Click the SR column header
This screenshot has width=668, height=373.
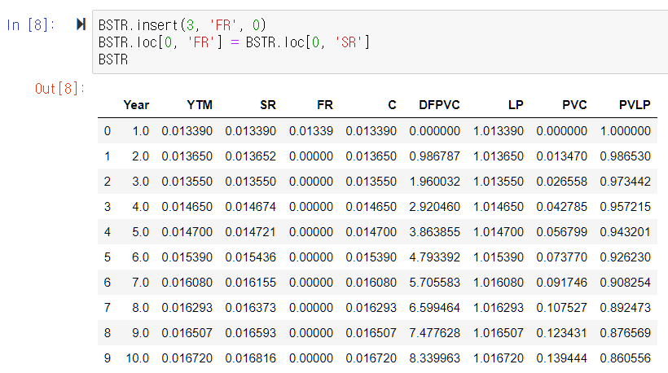click(x=268, y=105)
